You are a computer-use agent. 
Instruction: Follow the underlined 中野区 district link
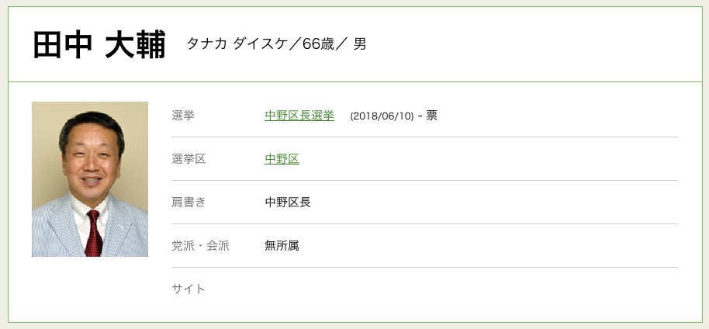tap(282, 159)
